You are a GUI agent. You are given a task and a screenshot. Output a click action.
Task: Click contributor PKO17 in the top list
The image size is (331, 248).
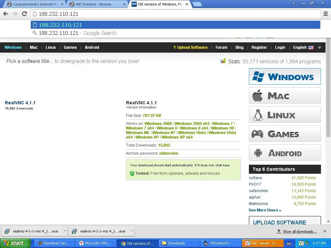[255, 184]
